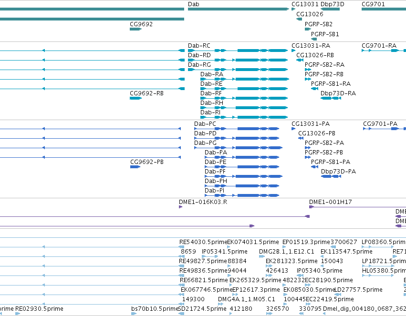Select the CG13031-PA protein label

311,124
